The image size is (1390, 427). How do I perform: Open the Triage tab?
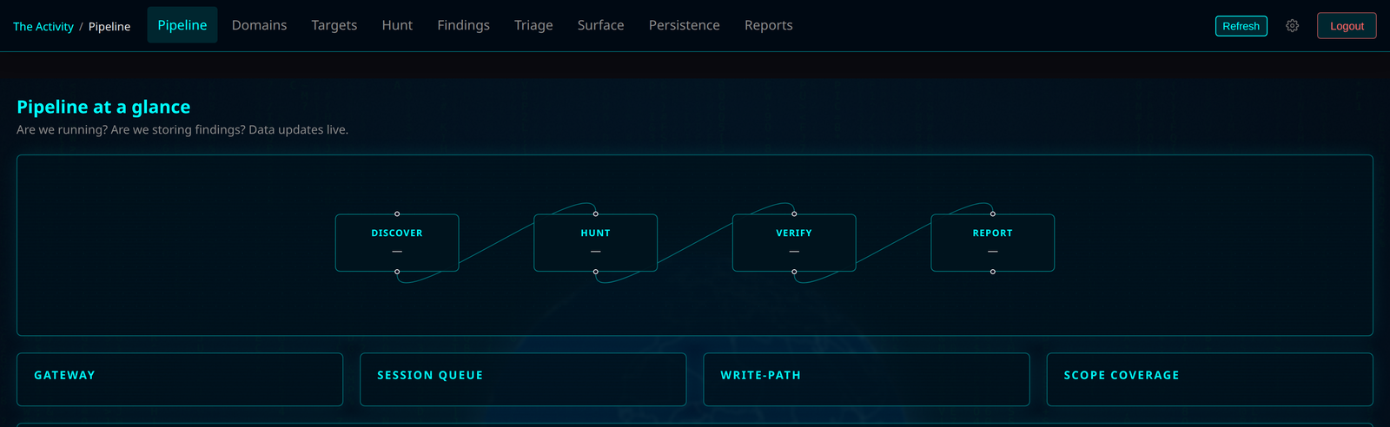coord(533,25)
